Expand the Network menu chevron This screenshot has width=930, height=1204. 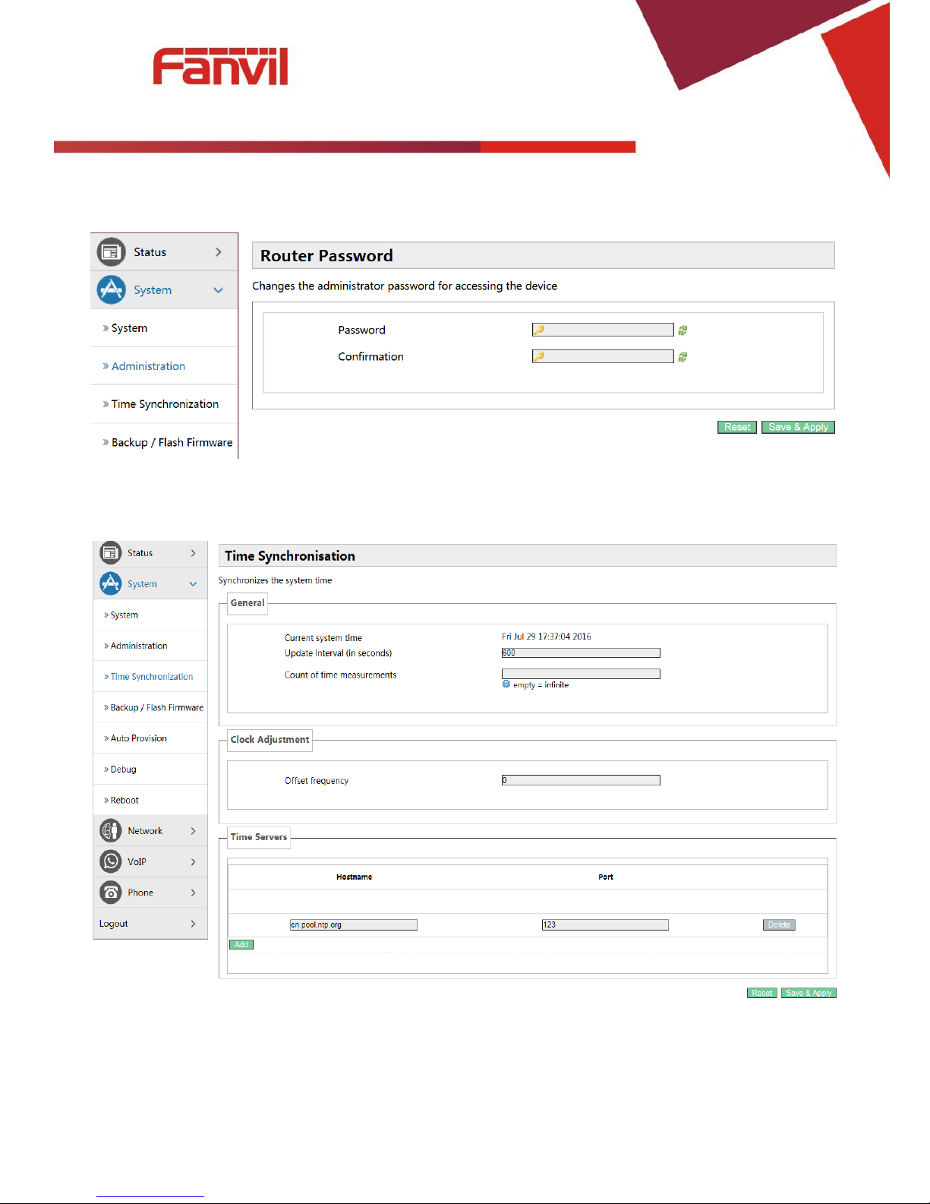194,831
